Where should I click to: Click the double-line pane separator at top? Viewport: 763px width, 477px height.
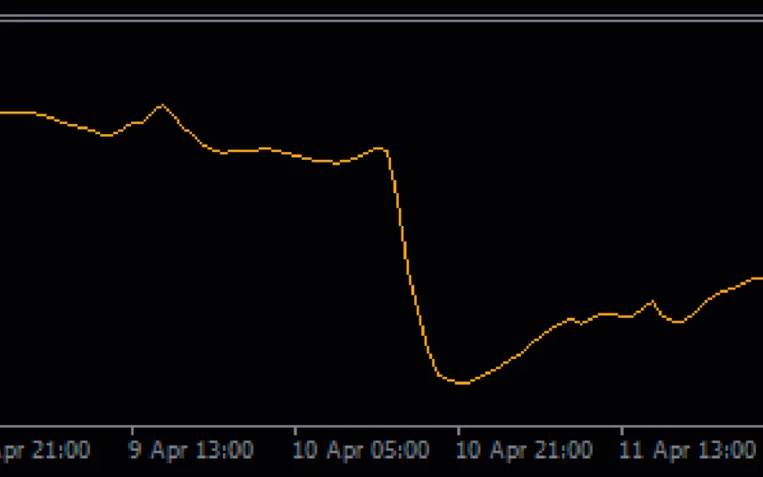[x=381, y=18]
